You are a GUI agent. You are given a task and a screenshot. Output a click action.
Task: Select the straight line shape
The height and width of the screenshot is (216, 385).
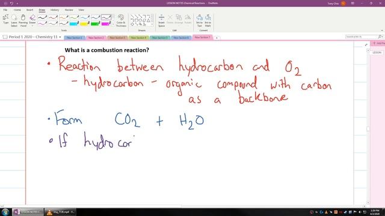(x=132, y=16)
